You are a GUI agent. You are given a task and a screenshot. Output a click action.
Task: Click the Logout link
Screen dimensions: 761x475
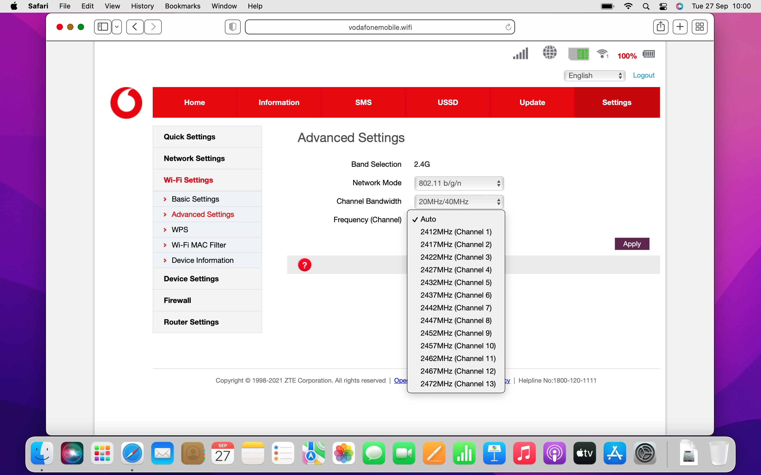[x=643, y=75]
